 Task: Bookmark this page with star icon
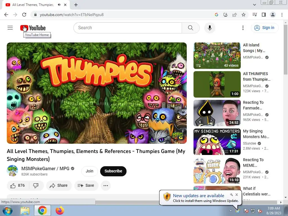click(x=243, y=15)
